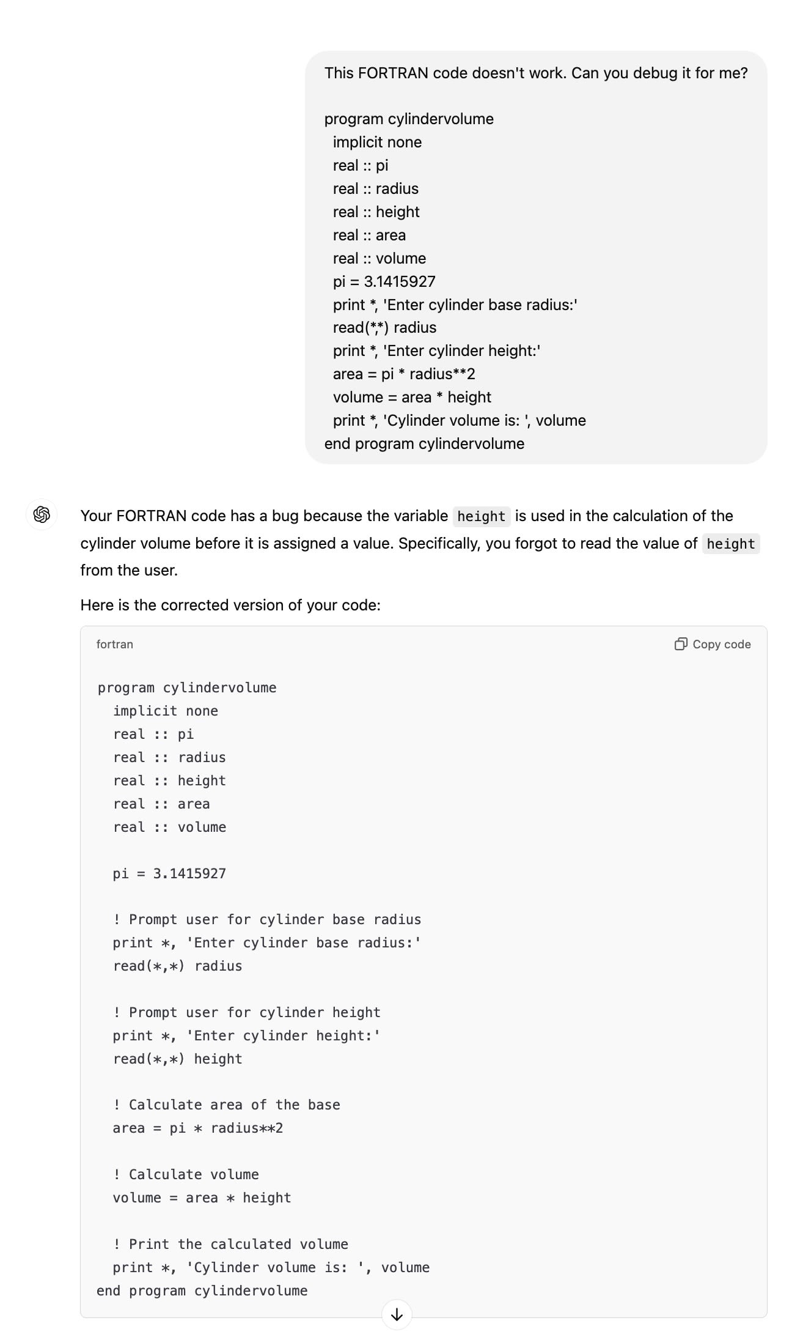Select the user's FORTRAN question bubble

(x=535, y=257)
